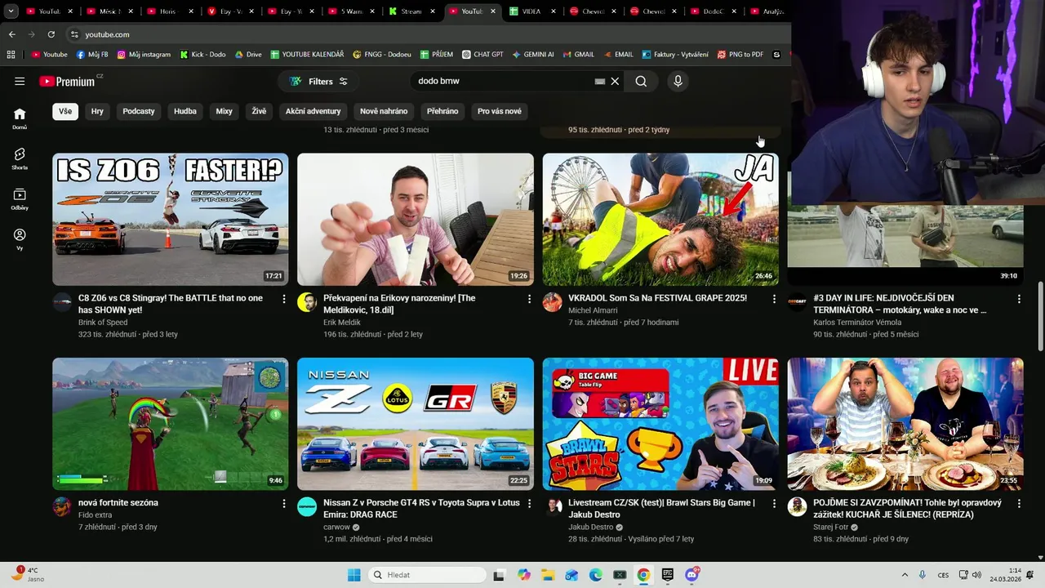Start voice search with the microphone
1045x588 pixels.
[678, 81]
